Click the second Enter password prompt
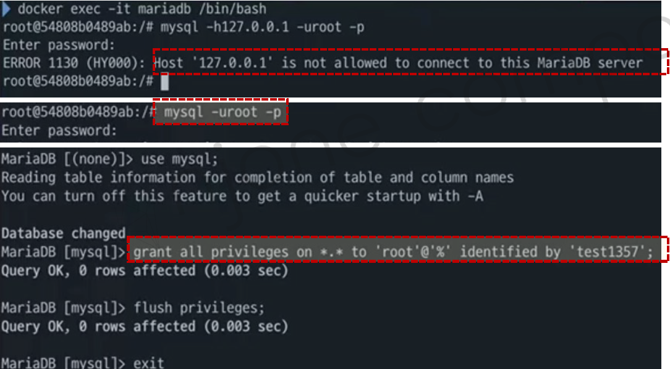Viewport: 670px width, 369px height. pos(59,131)
